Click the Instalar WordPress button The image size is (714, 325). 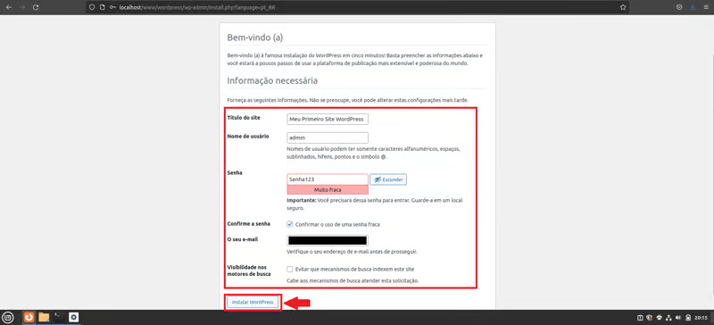point(253,302)
